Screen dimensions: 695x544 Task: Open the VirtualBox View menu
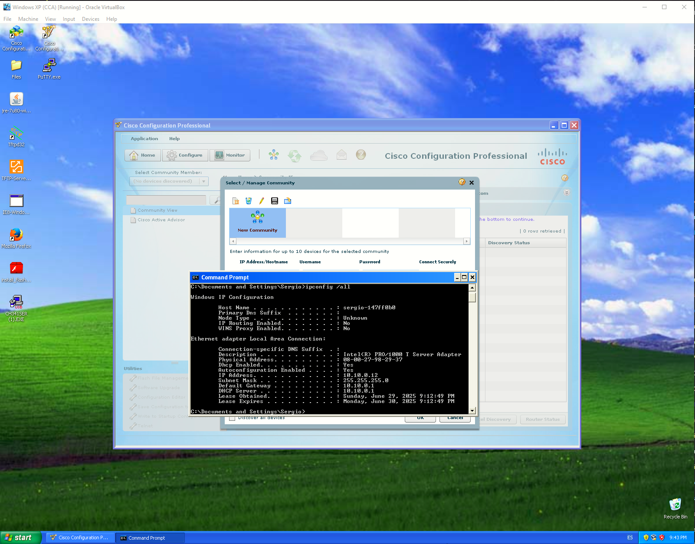(50, 19)
